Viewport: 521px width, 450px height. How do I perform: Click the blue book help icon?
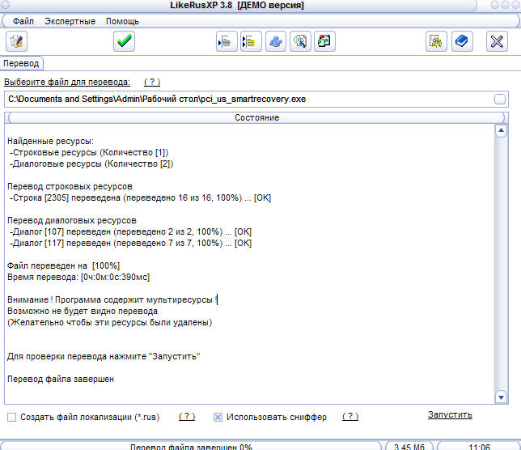pyautogui.click(x=462, y=41)
